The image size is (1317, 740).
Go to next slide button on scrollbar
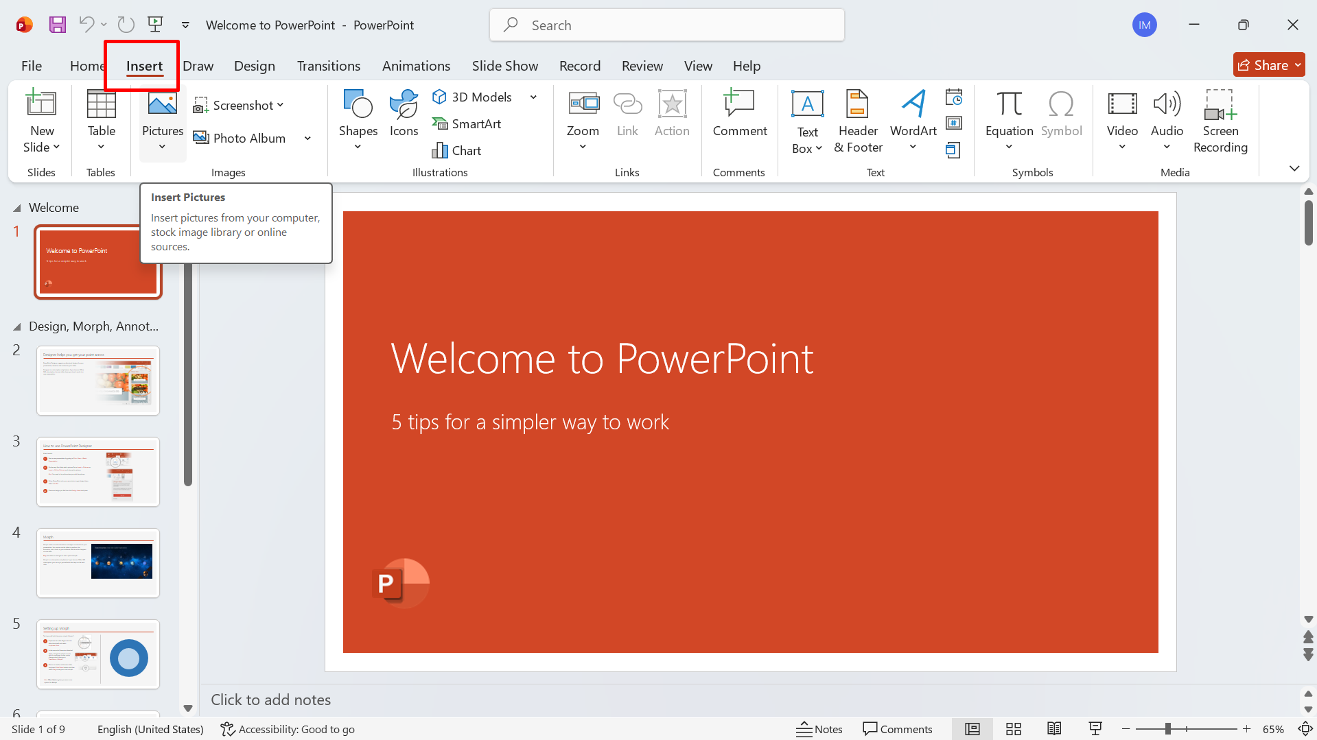tap(1308, 654)
